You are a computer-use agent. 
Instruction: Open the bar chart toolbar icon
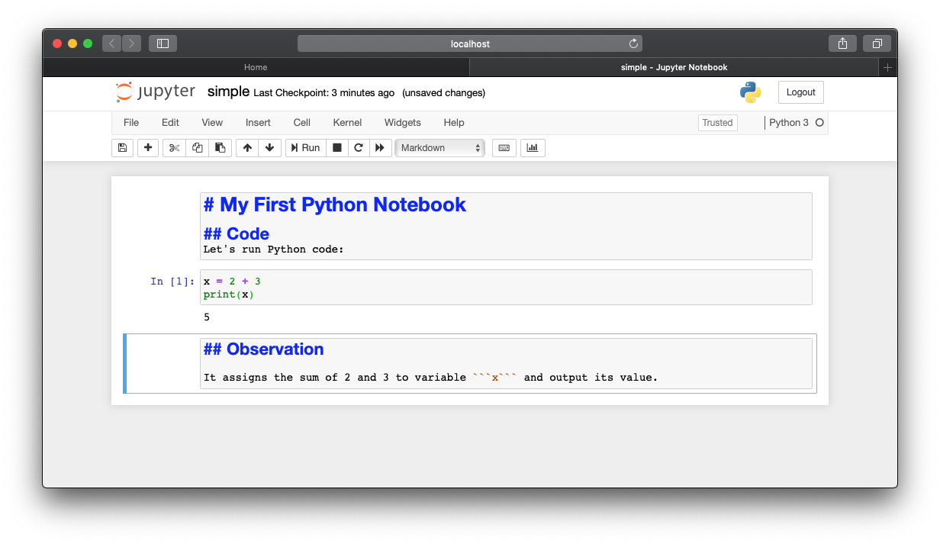point(533,148)
